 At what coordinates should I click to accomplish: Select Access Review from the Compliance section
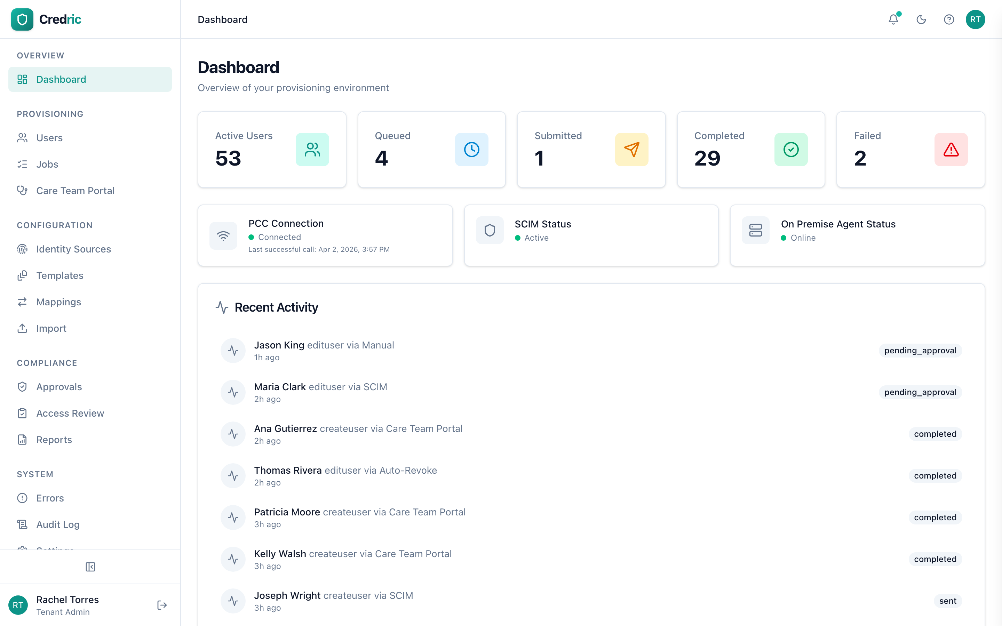click(x=70, y=413)
